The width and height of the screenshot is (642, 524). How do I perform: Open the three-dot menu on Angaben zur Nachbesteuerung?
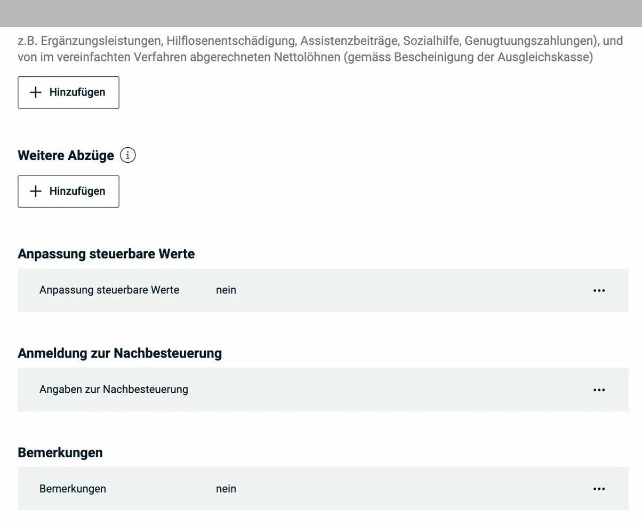[599, 390]
